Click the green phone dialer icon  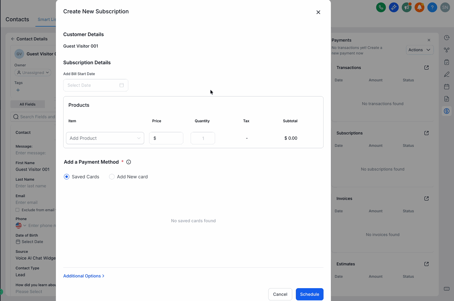[x=381, y=7]
